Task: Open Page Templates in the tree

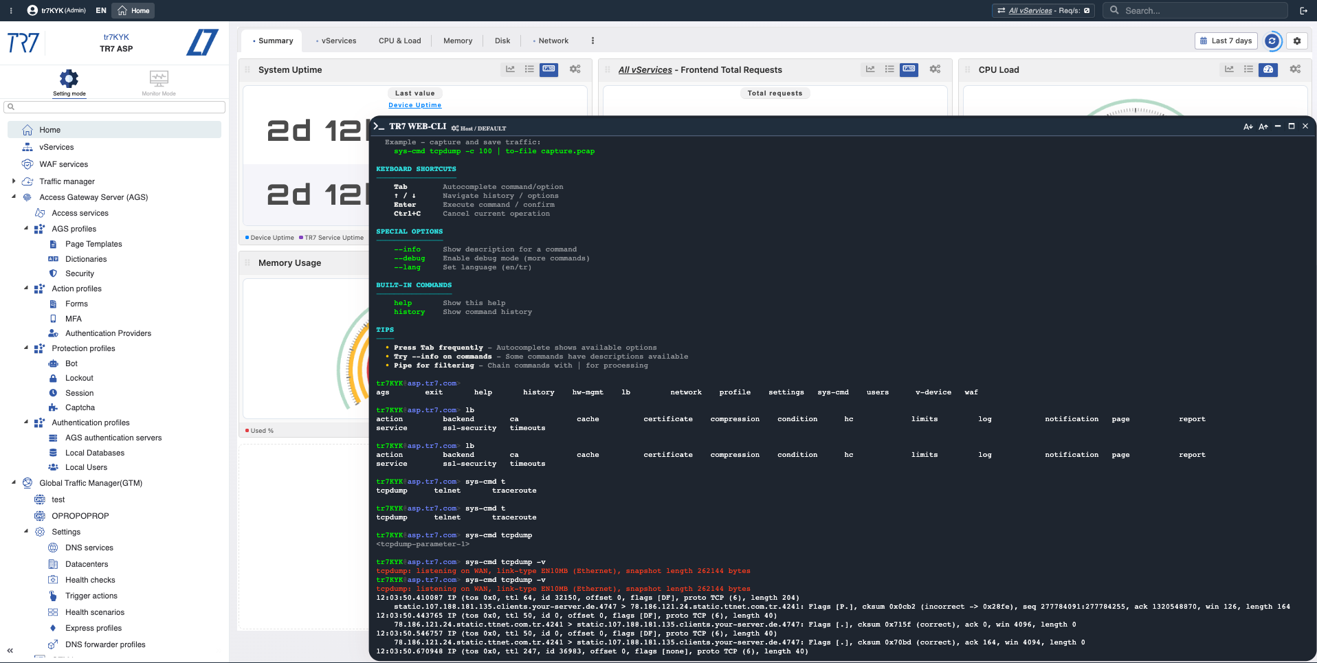Action: 93,244
